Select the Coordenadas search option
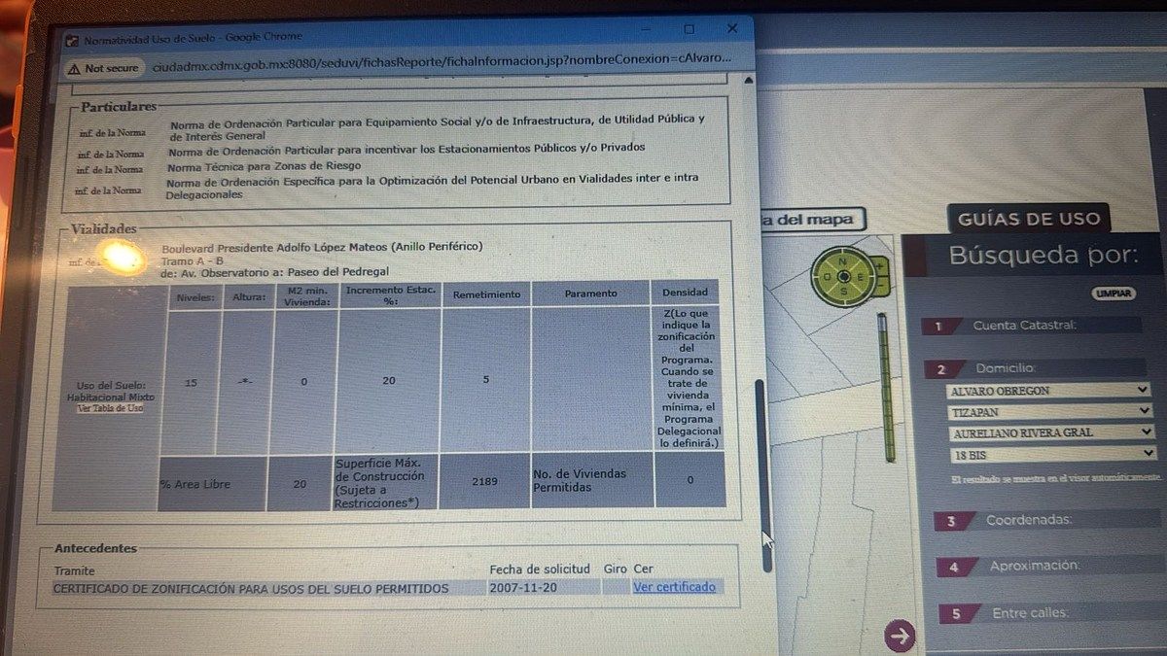 (1029, 521)
